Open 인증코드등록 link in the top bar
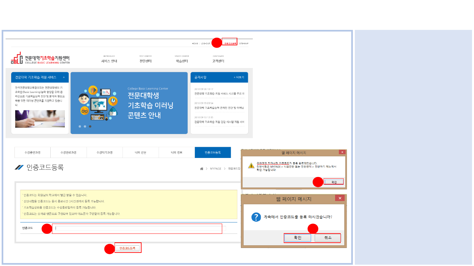474x266 pixels. (x=230, y=43)
